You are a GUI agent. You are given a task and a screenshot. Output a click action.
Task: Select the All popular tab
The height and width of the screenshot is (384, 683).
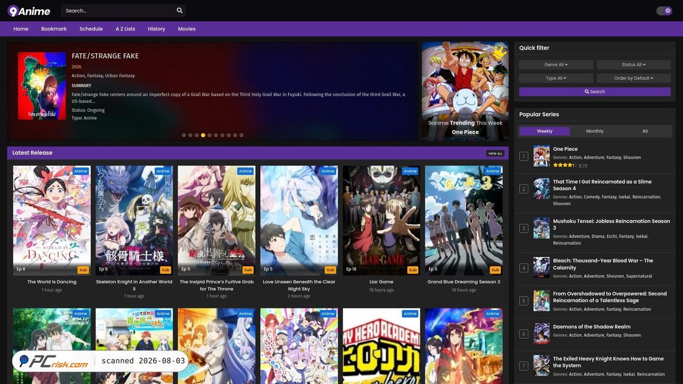(645, 131)
